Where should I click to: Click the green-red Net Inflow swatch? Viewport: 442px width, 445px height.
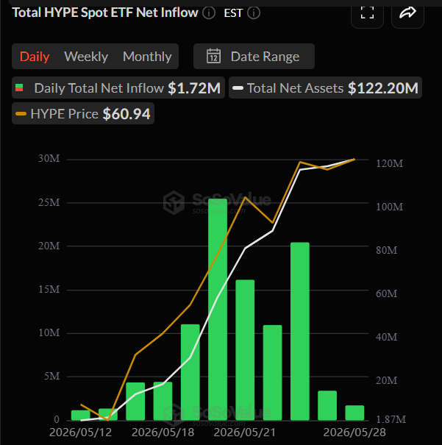click(x=19, y=88)
